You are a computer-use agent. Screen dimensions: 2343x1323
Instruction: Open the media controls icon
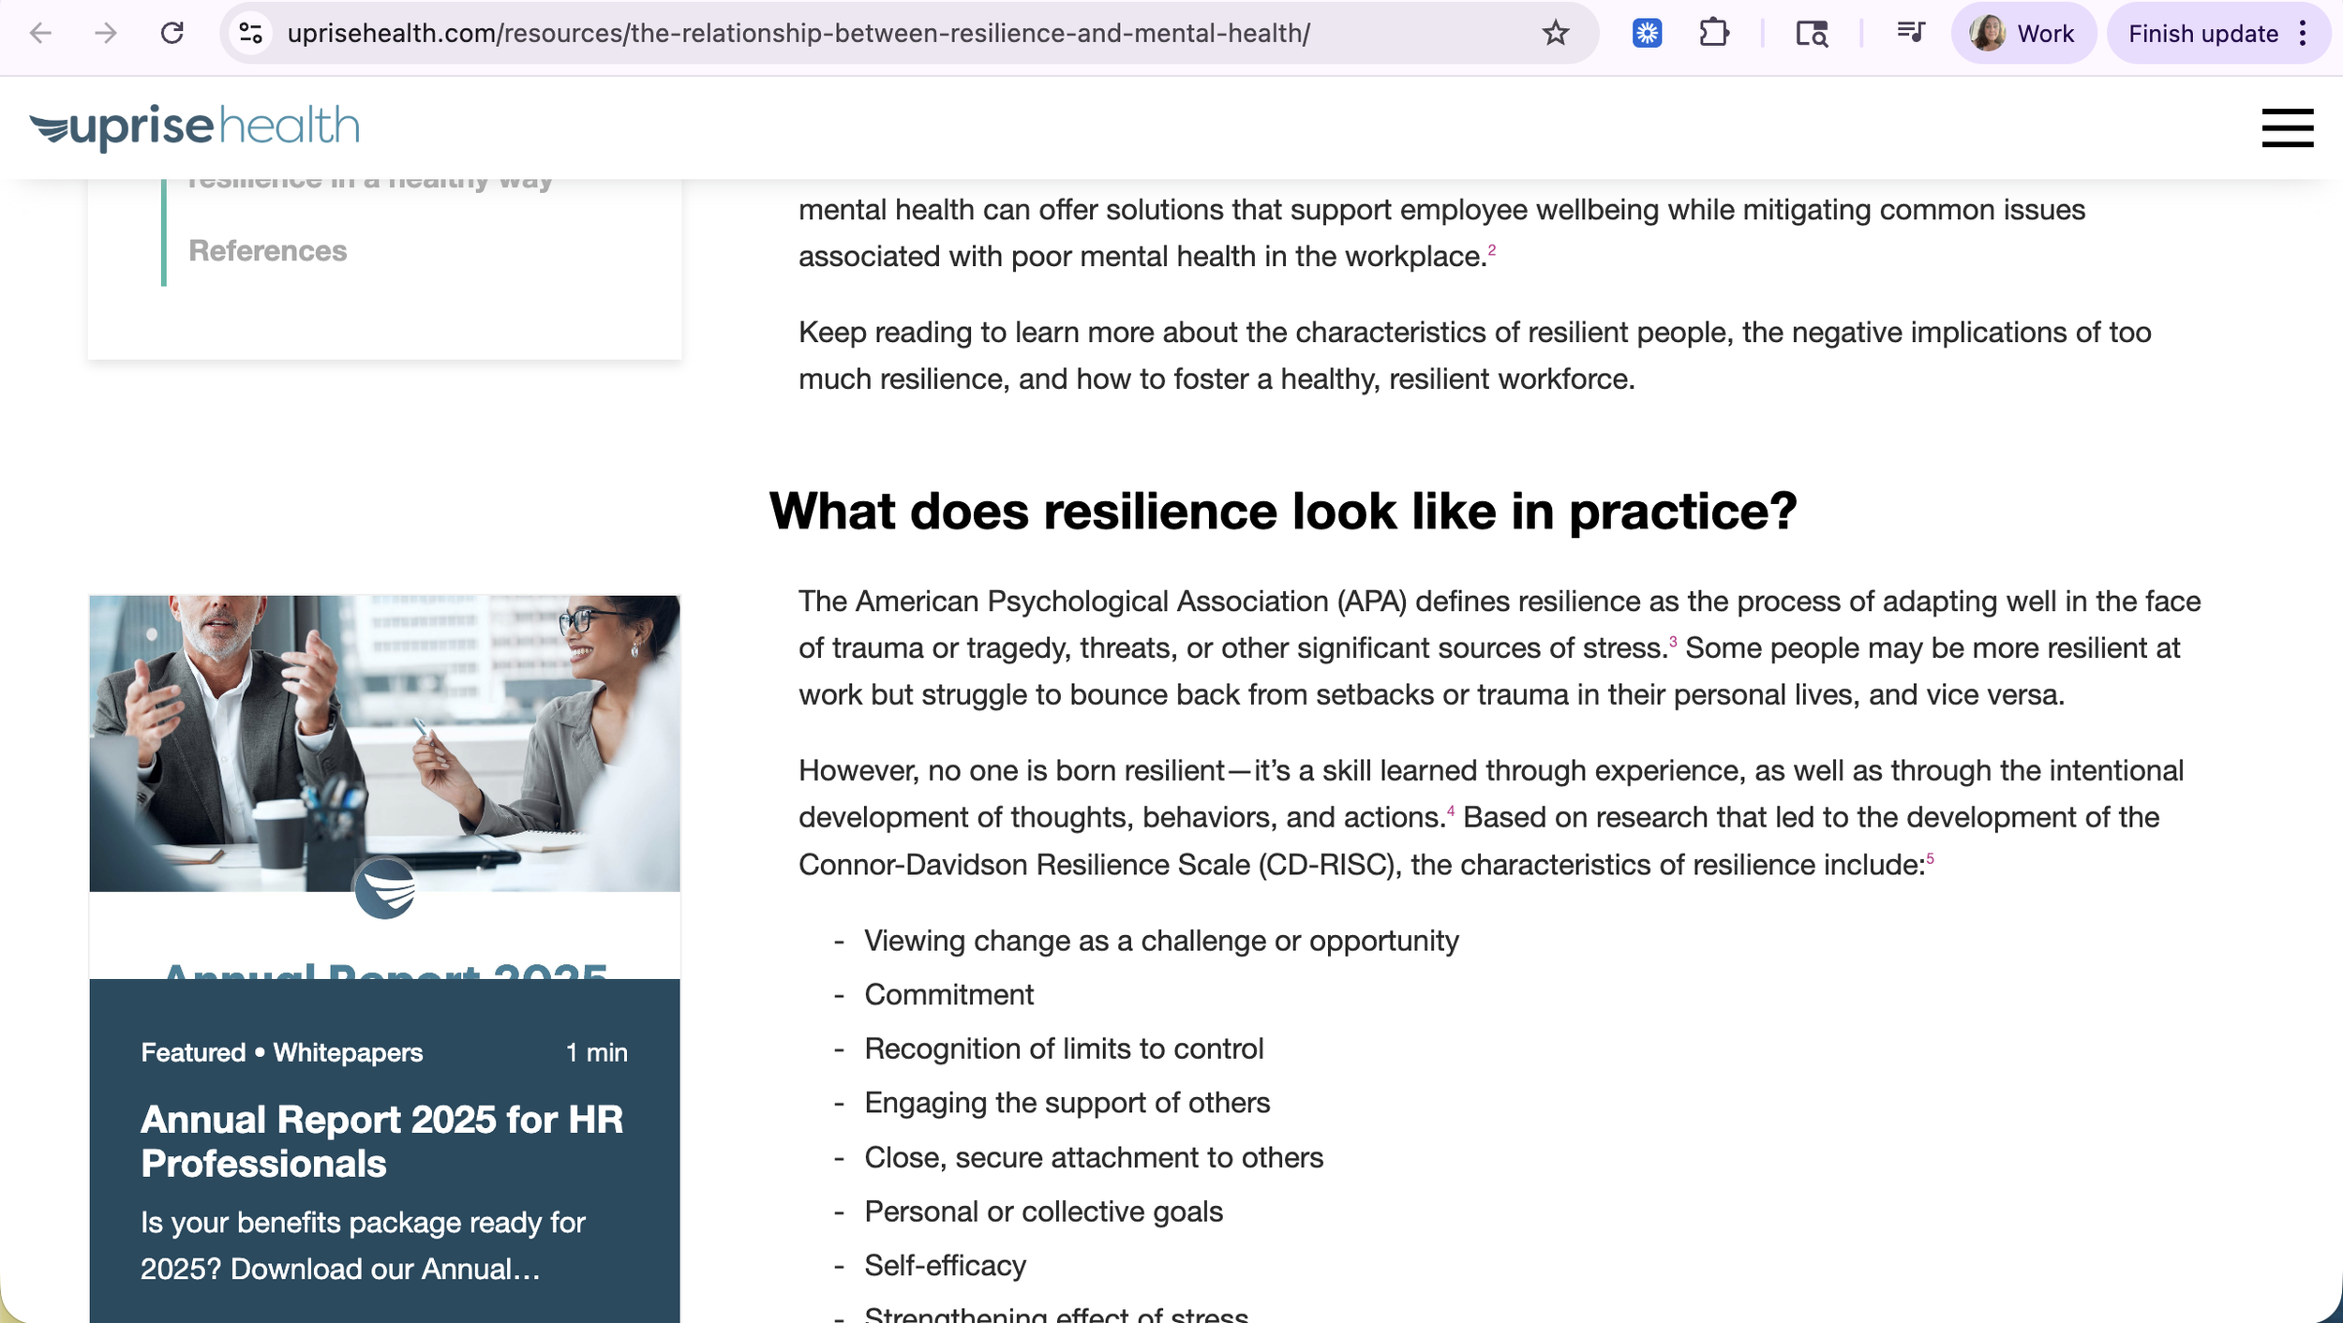click(x=1909, y=34)
